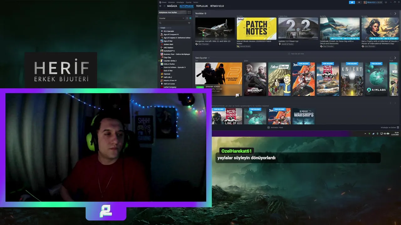Click the War Thunder tag under Hungarian Aircraft news

point(202,44)
